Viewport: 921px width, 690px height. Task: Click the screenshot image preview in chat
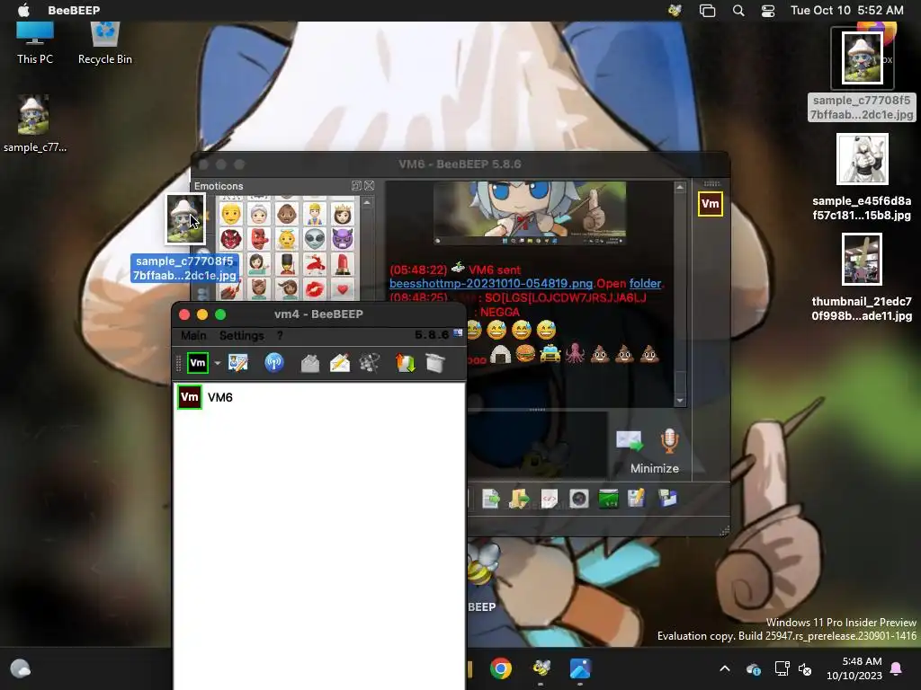tap(530, 212)
